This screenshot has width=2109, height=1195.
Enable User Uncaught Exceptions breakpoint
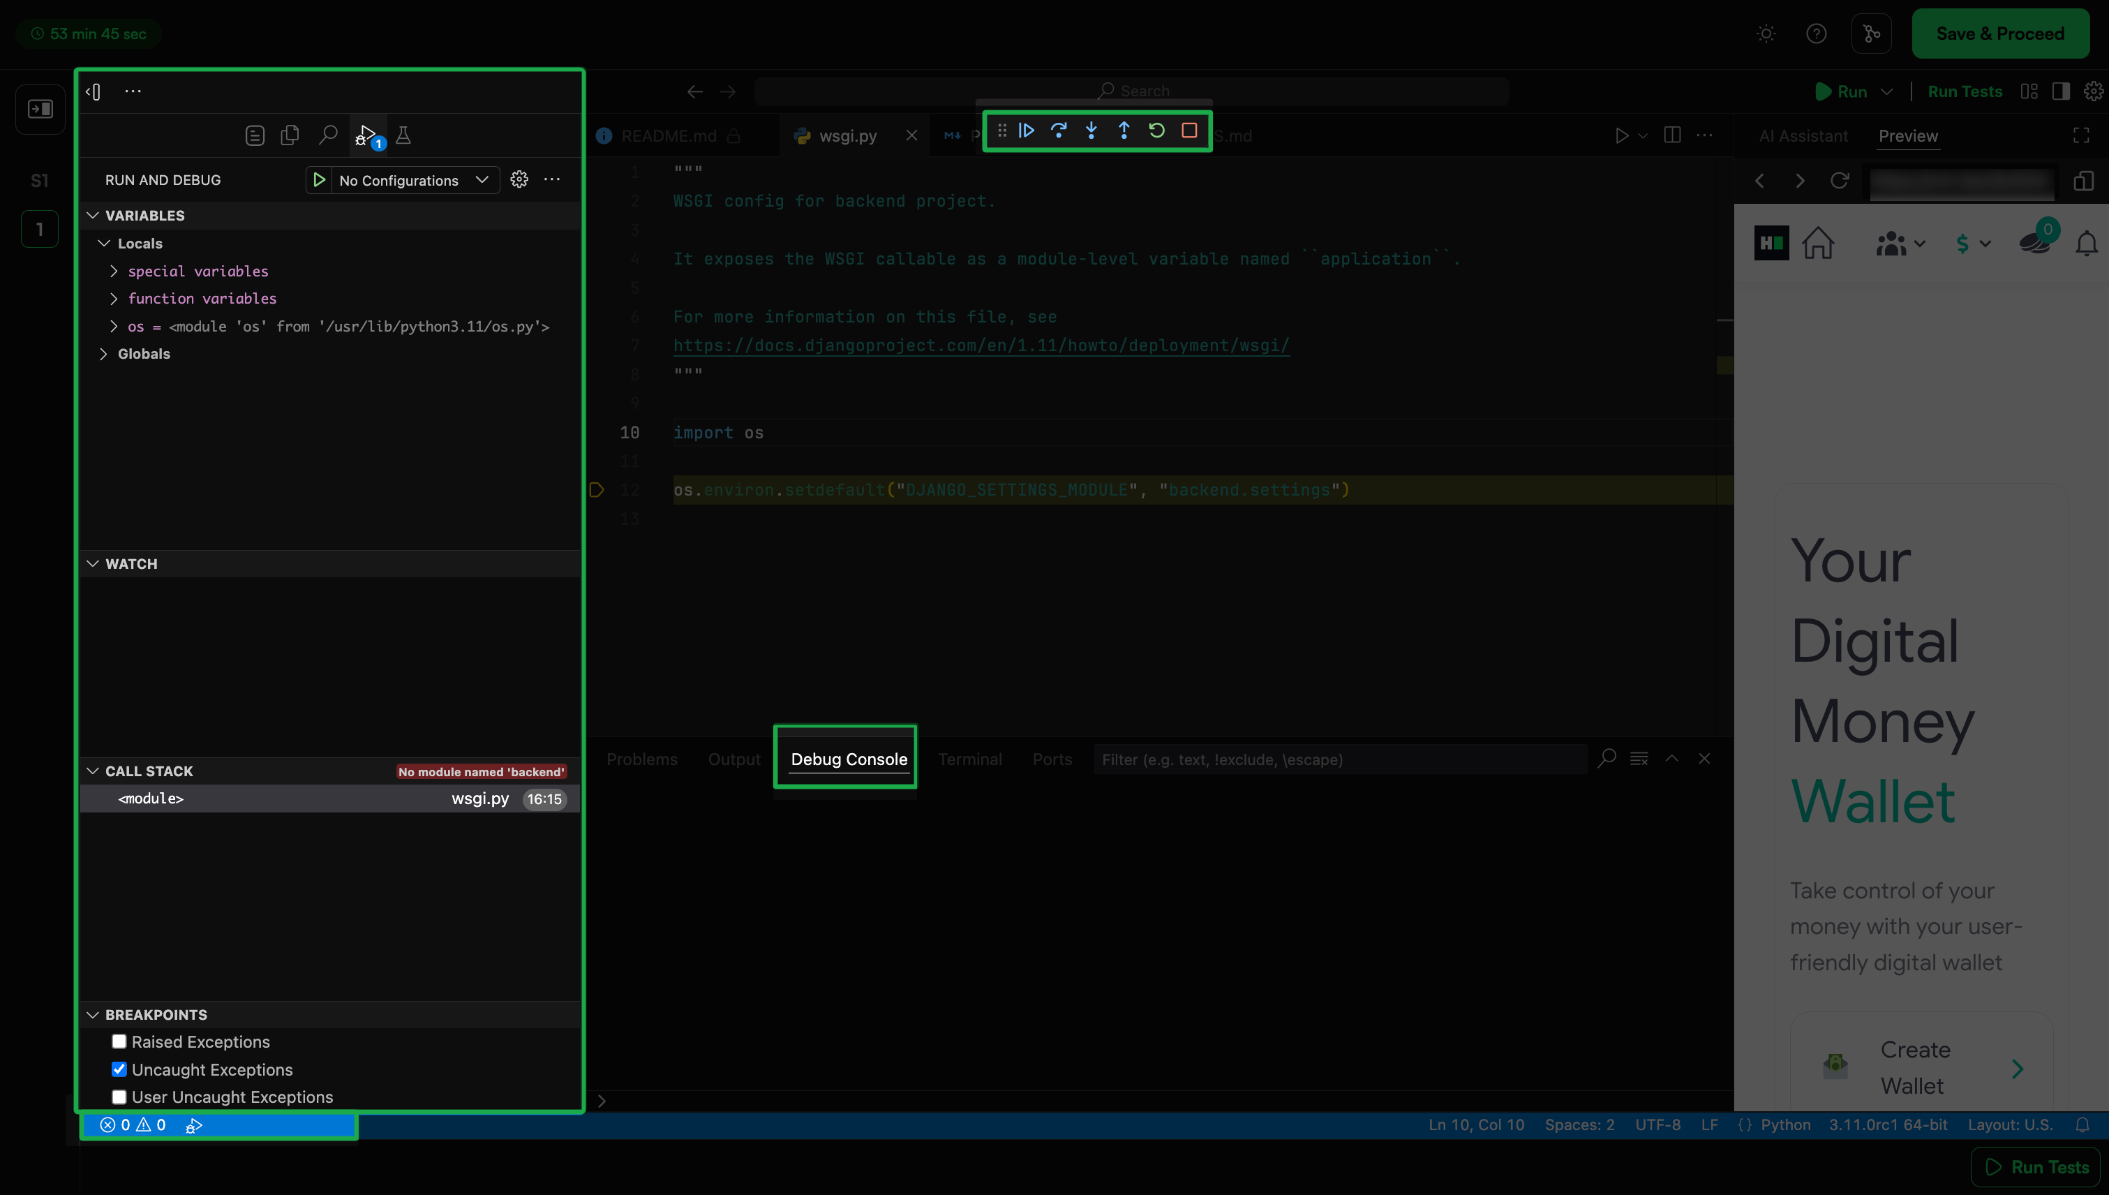[x=120, y=1097]
